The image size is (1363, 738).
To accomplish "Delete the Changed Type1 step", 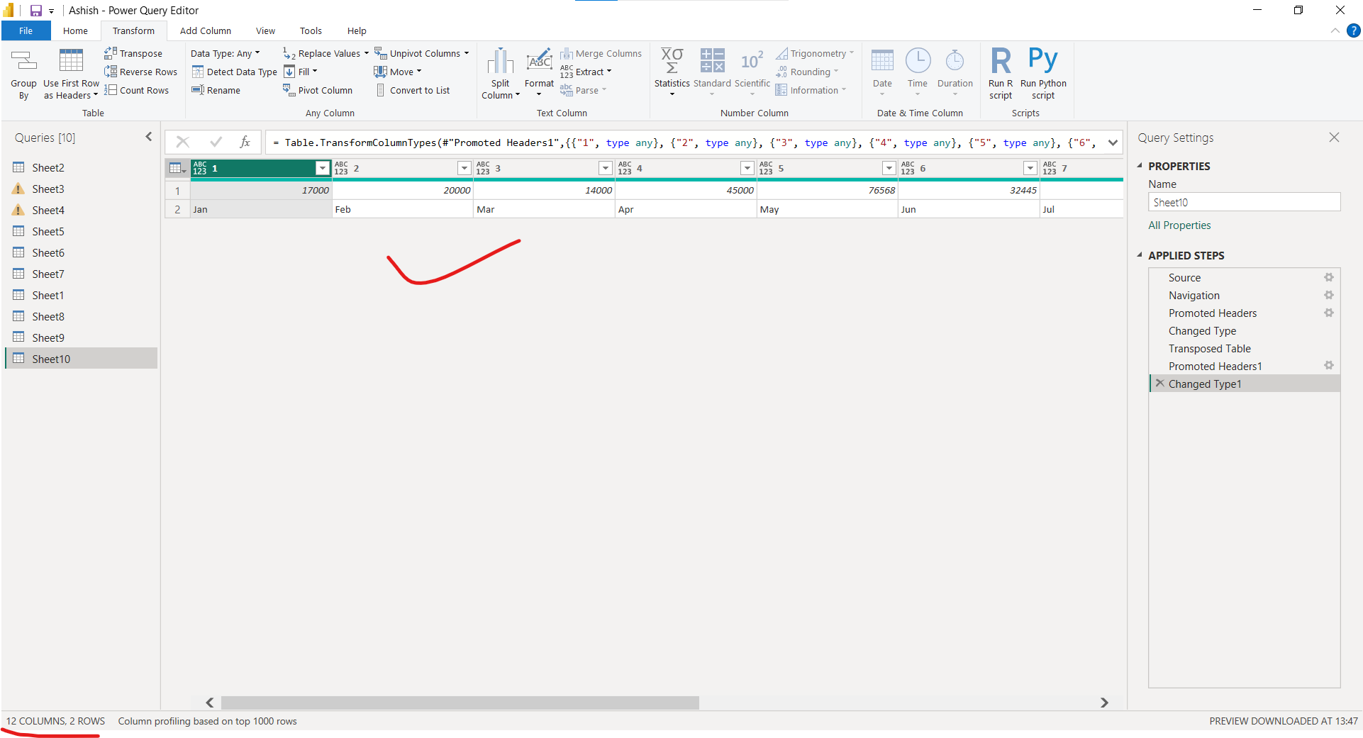I will [1159, 384].
